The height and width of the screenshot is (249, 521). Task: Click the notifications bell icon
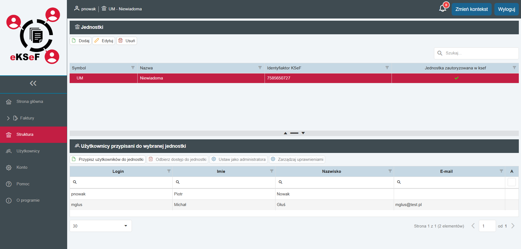tap(442, 8)
